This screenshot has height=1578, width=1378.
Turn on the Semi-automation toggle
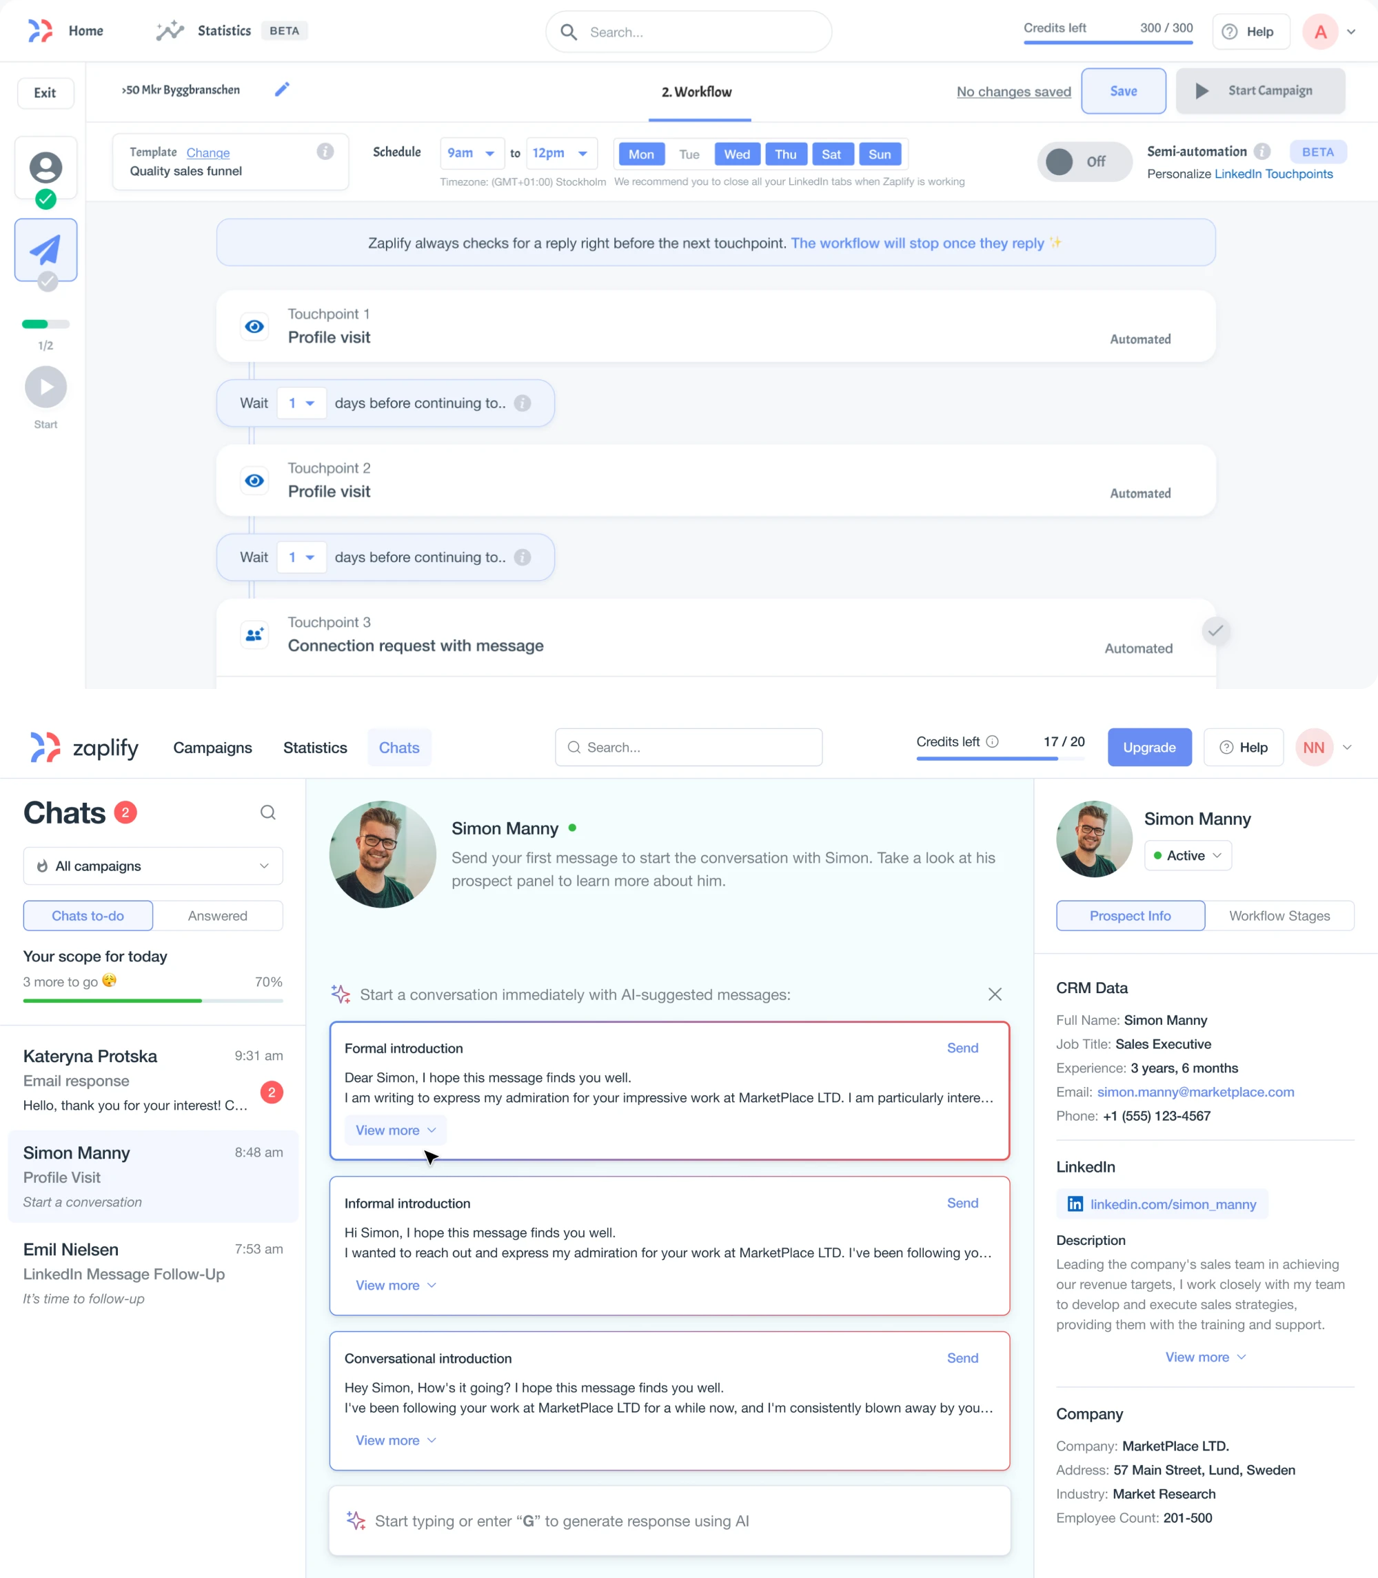(x=1084, y=161)
